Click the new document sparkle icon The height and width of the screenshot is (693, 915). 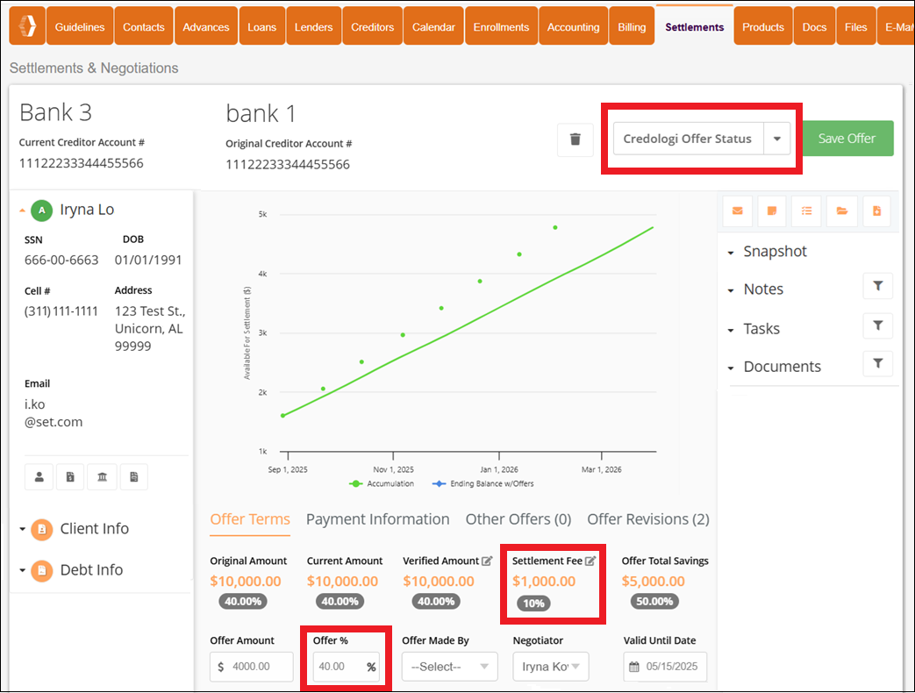(876, 211)
